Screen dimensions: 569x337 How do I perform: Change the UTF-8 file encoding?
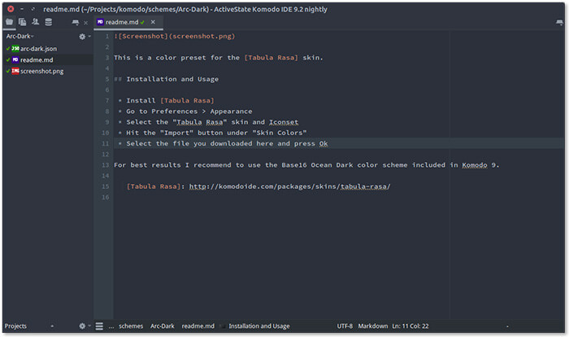tap(345, 326)
